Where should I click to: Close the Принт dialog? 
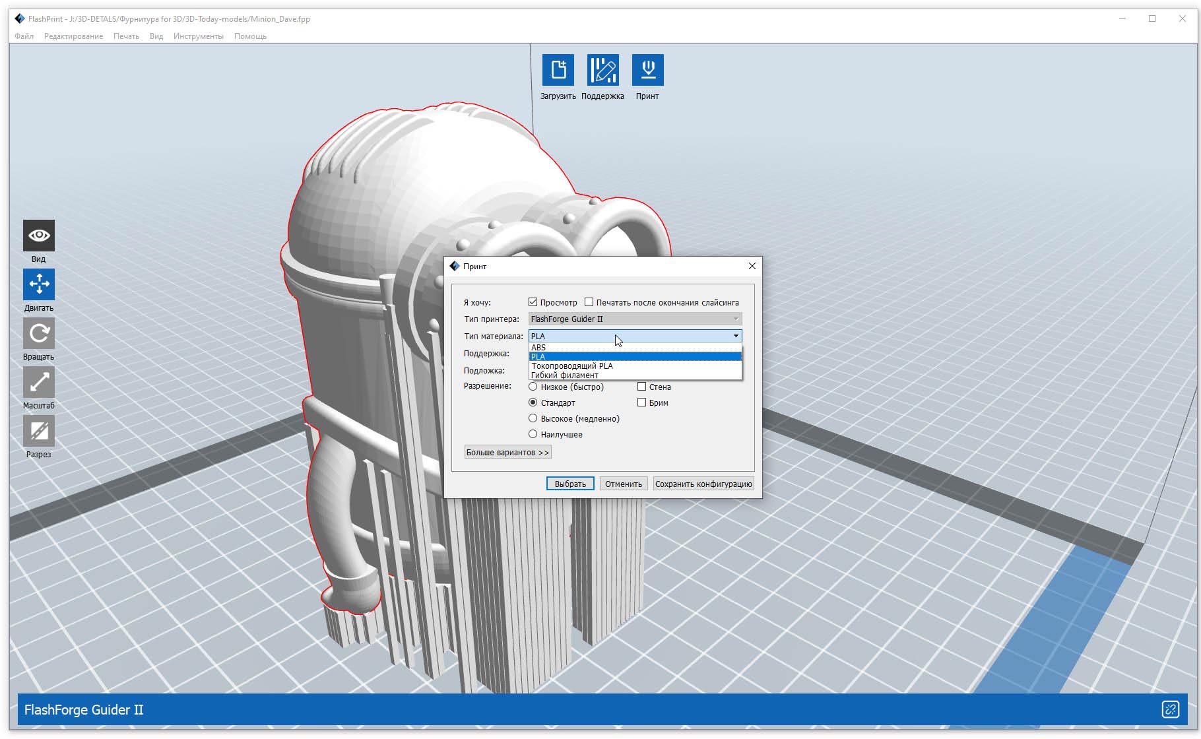pos(752,266)
